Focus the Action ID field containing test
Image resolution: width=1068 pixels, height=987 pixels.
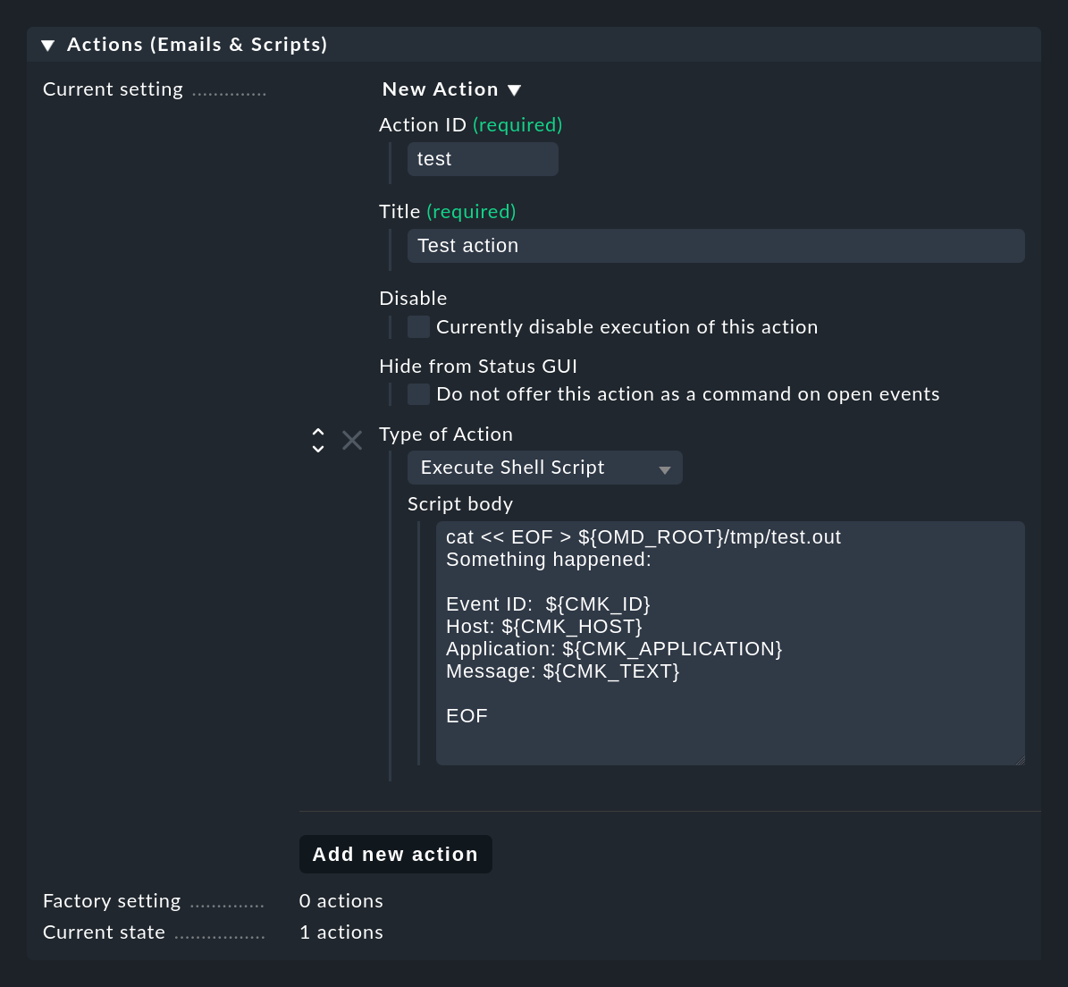click(483, 159)
